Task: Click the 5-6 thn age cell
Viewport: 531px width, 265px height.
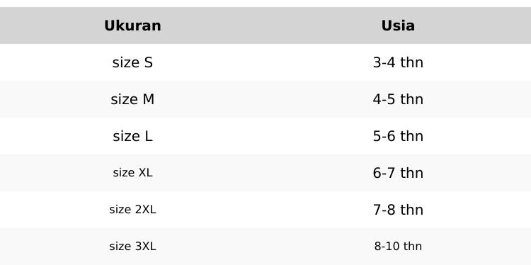Action: click(398, 136)
